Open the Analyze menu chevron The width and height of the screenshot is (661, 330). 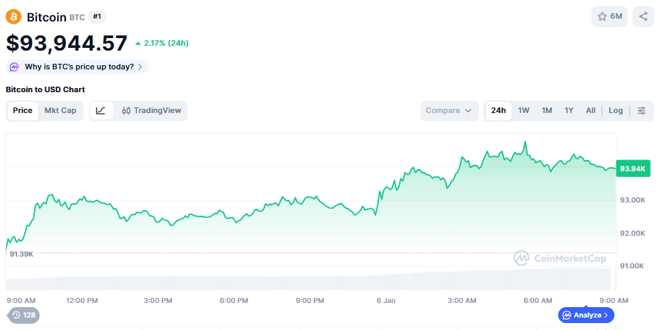(606, 315)
